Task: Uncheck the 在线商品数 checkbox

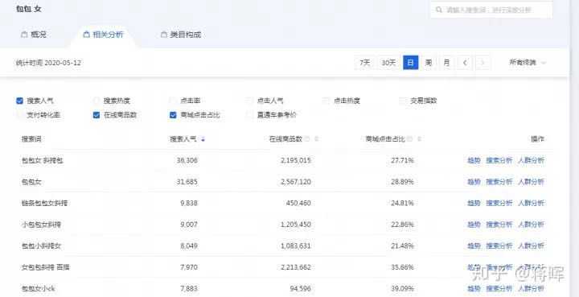Action: 96,115
